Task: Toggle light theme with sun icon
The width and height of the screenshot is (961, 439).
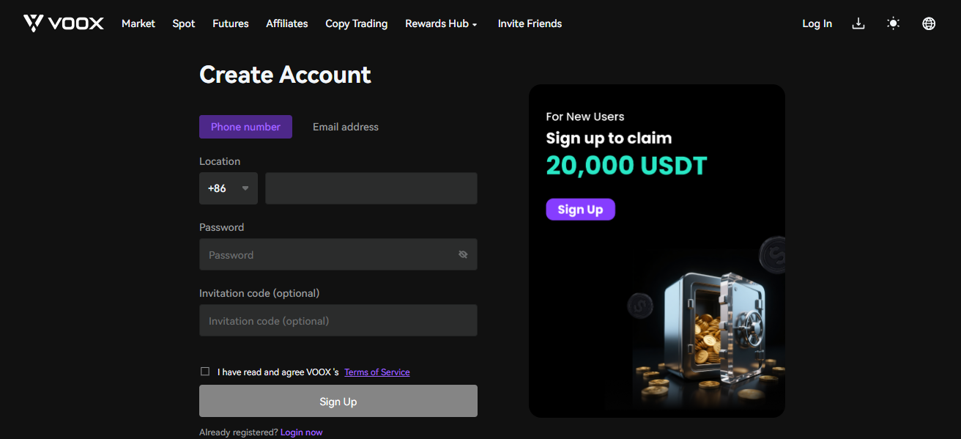Action: point(893,23)
